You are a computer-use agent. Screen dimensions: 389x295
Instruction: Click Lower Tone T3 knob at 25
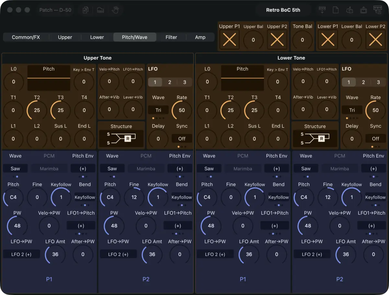(x=254, y=110)
